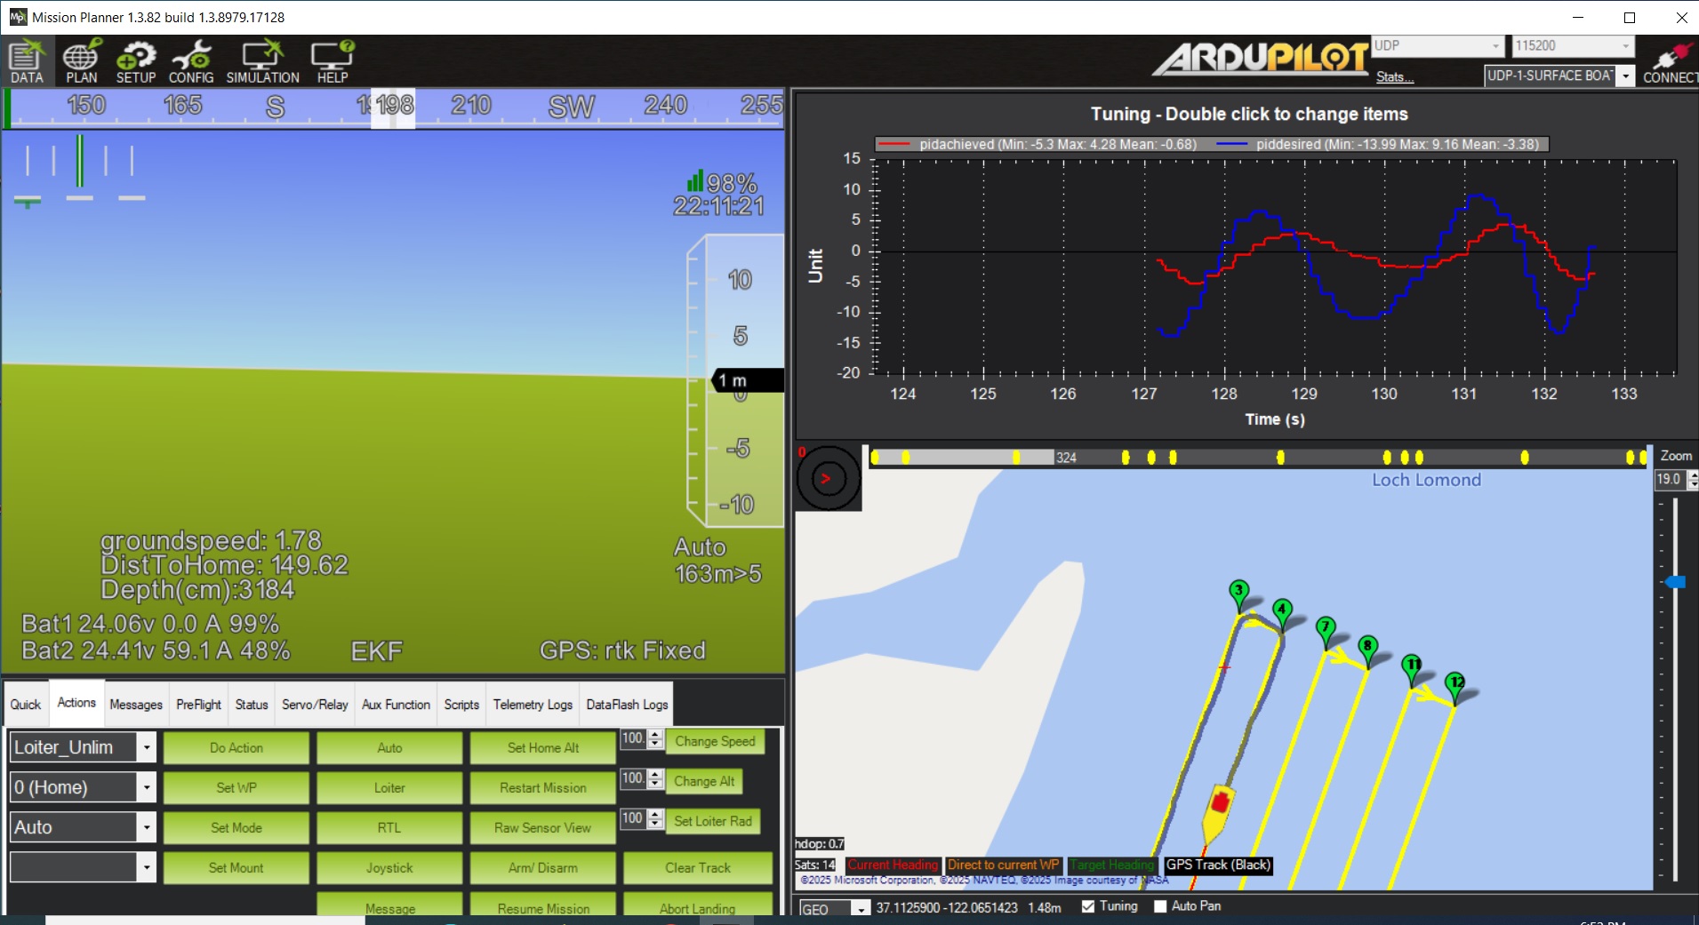
Task: Click the Loiter button
Action: 389,788
